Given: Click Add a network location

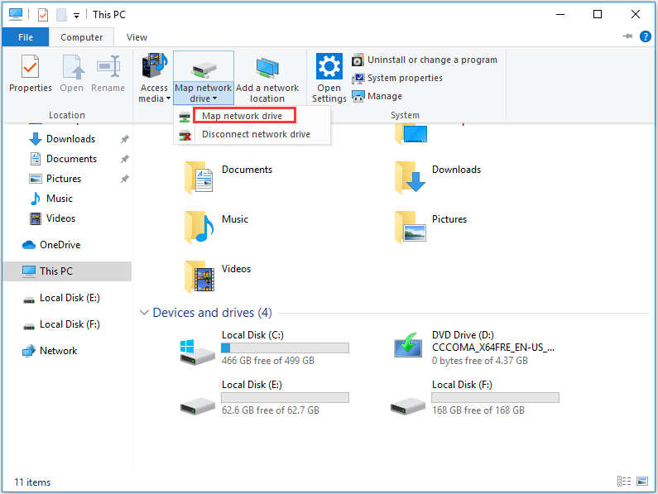Looking at the screenshot, I should coord(267,78).
